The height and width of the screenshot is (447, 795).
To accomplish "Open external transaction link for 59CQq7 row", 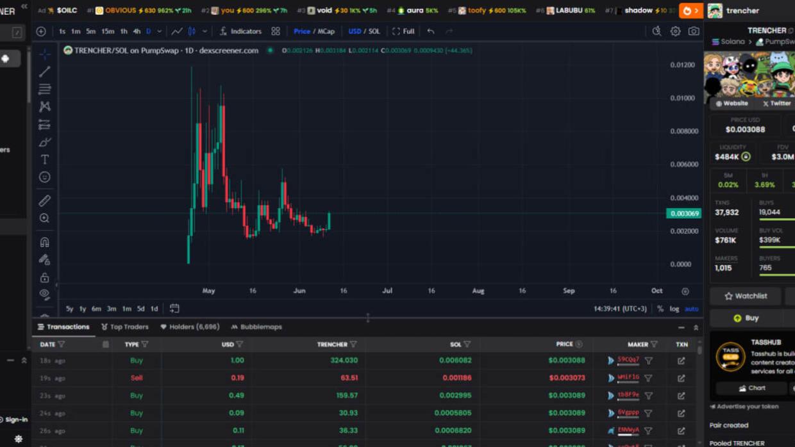I will click(682, 361).
